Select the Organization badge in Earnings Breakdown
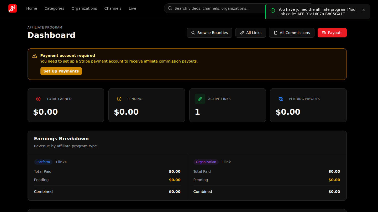Image resolution: width=378 pixels, height=212 pixels. 206,162
